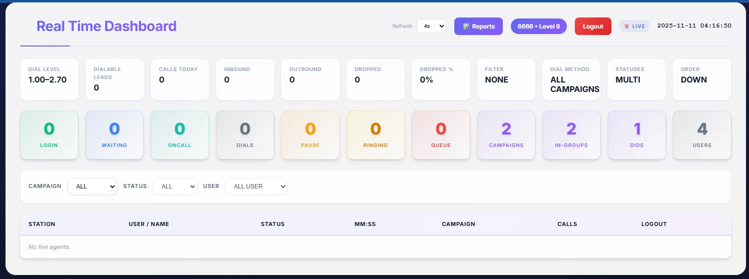Click the DIAL METHOD ALL CAMPAIGNS card

571,79
